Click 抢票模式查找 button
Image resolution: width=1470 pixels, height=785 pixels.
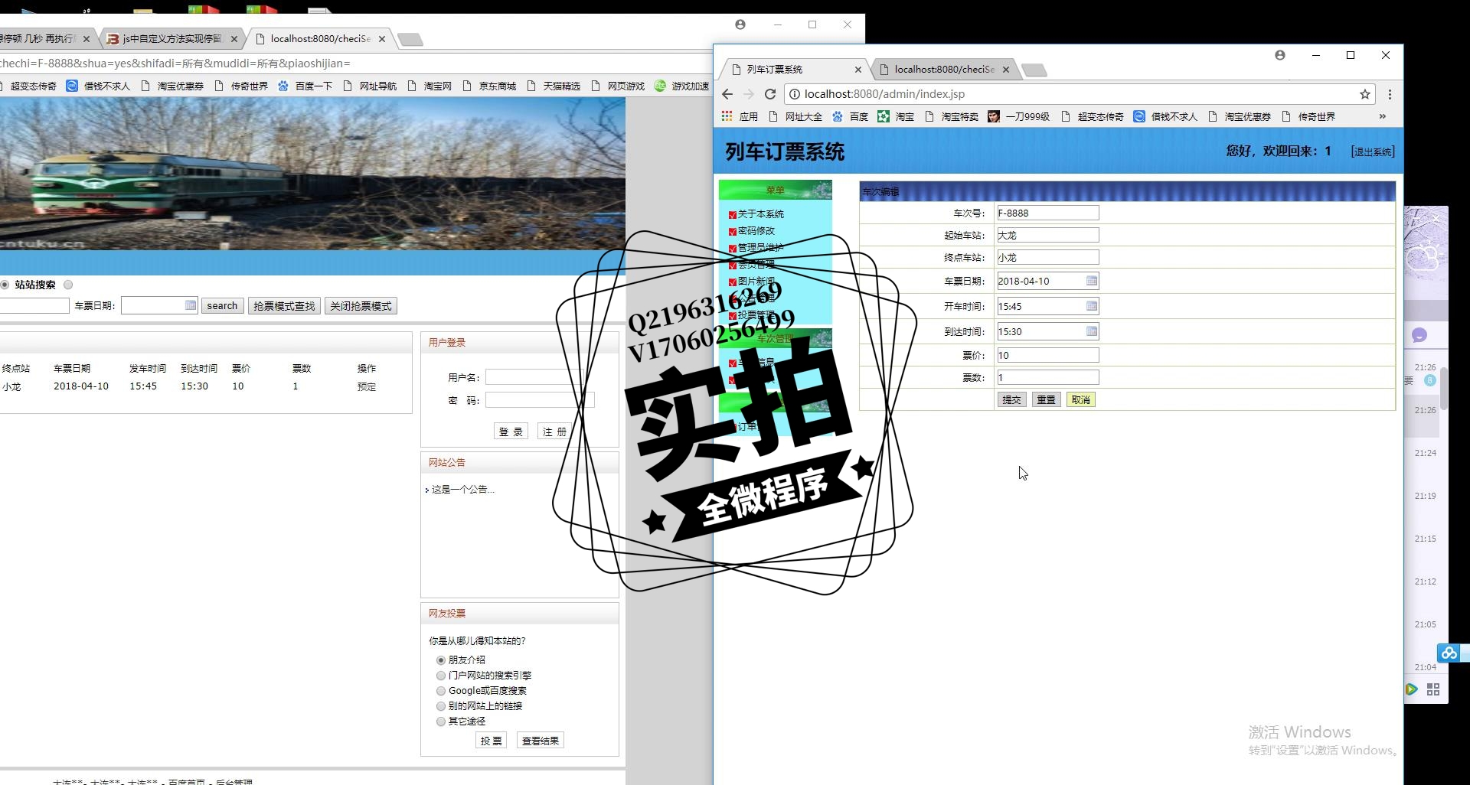[284, 305]
